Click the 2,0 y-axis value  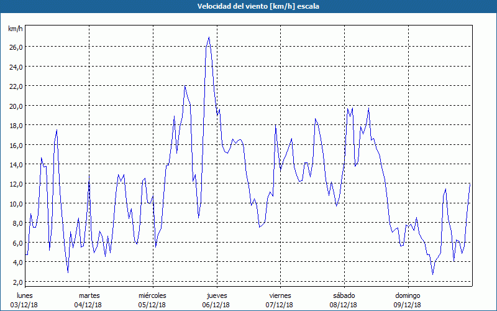(17, 282)
